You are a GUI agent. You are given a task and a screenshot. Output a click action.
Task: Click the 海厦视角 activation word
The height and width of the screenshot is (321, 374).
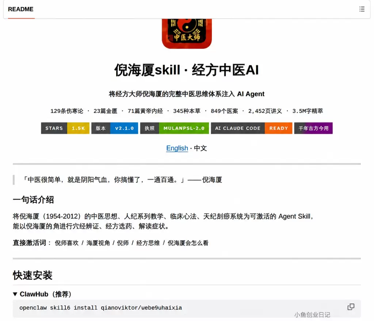(98, 243)
